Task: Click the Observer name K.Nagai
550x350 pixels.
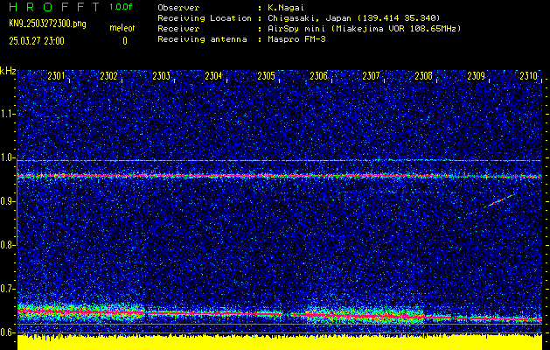Action: [x=286, y=7]
